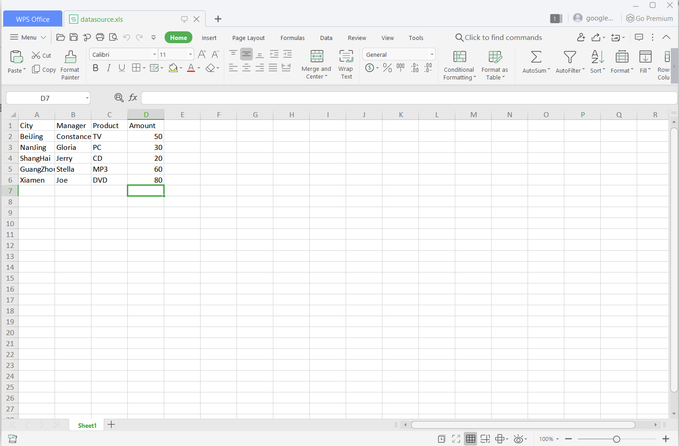The width and height of the screenshot is (679, 446).
Task: Click the Percent style icon
Action: [387, 68]
